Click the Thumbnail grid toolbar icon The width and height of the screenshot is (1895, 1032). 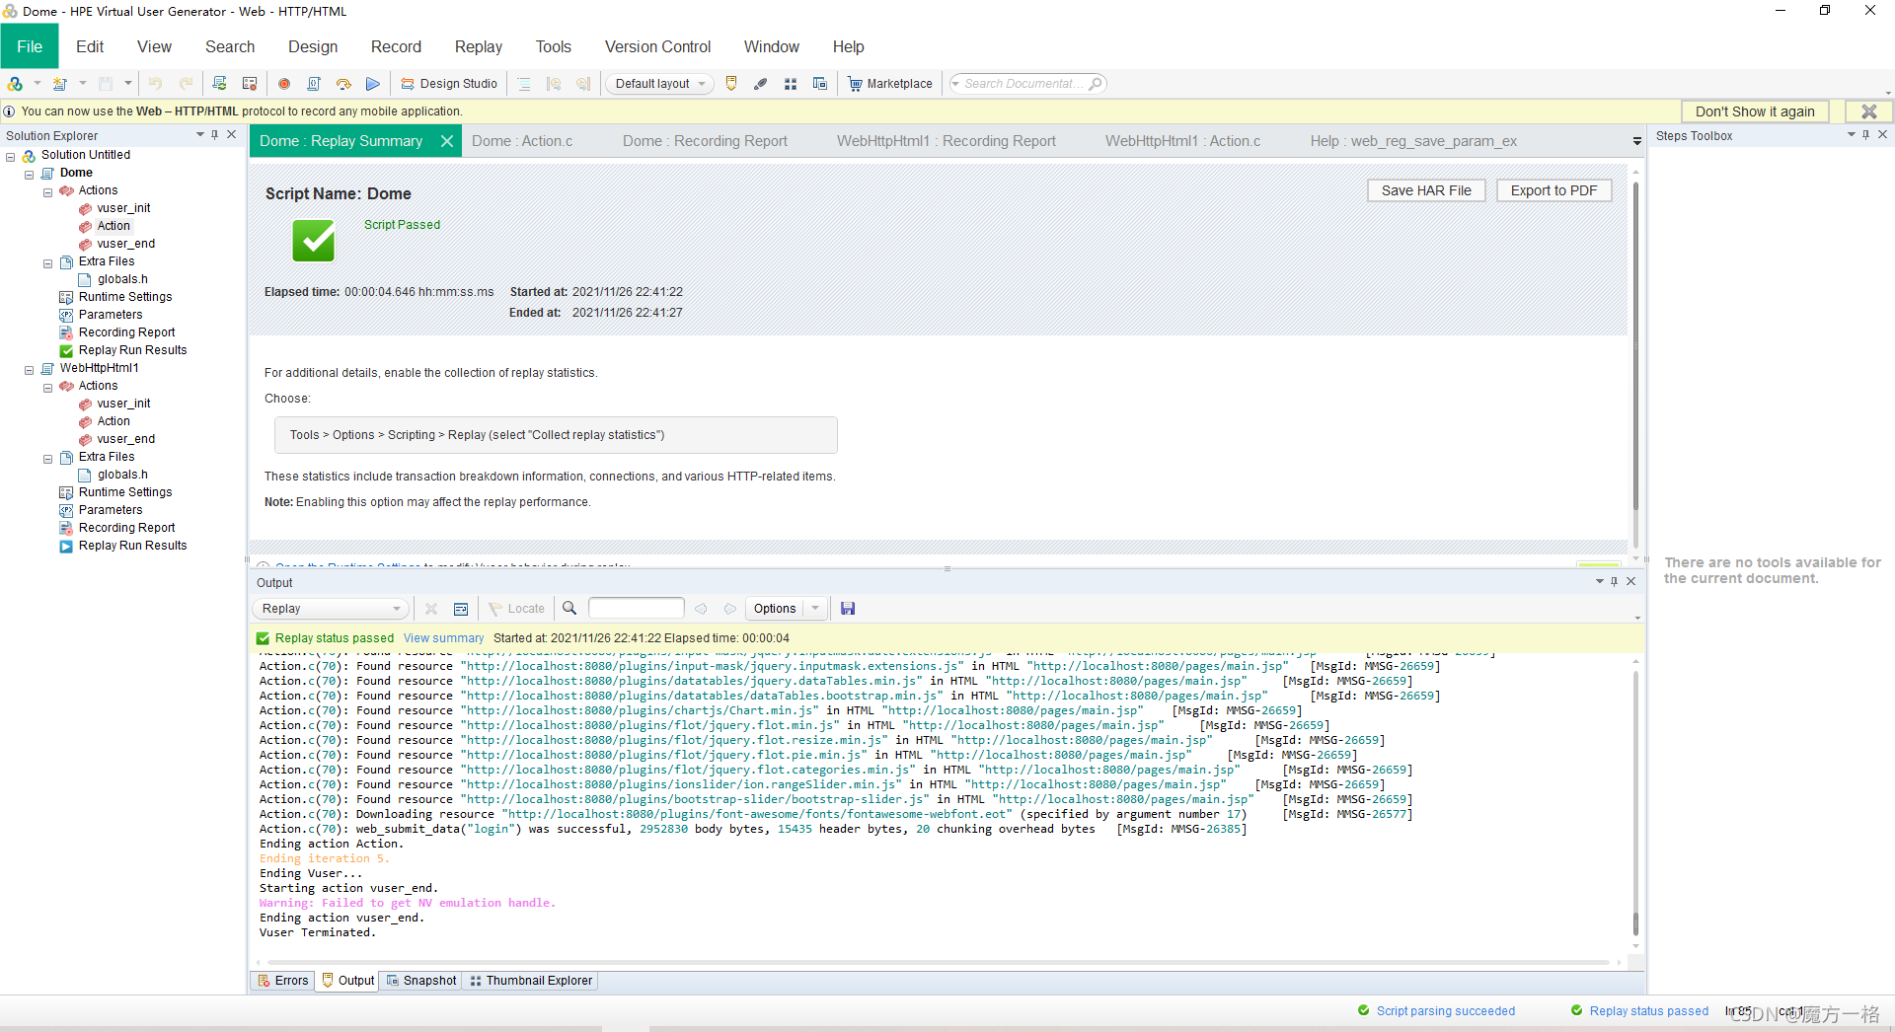[x=791, y=84]
